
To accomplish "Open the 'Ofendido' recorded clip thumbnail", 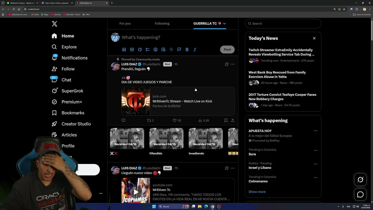I will tap(166, 139).
